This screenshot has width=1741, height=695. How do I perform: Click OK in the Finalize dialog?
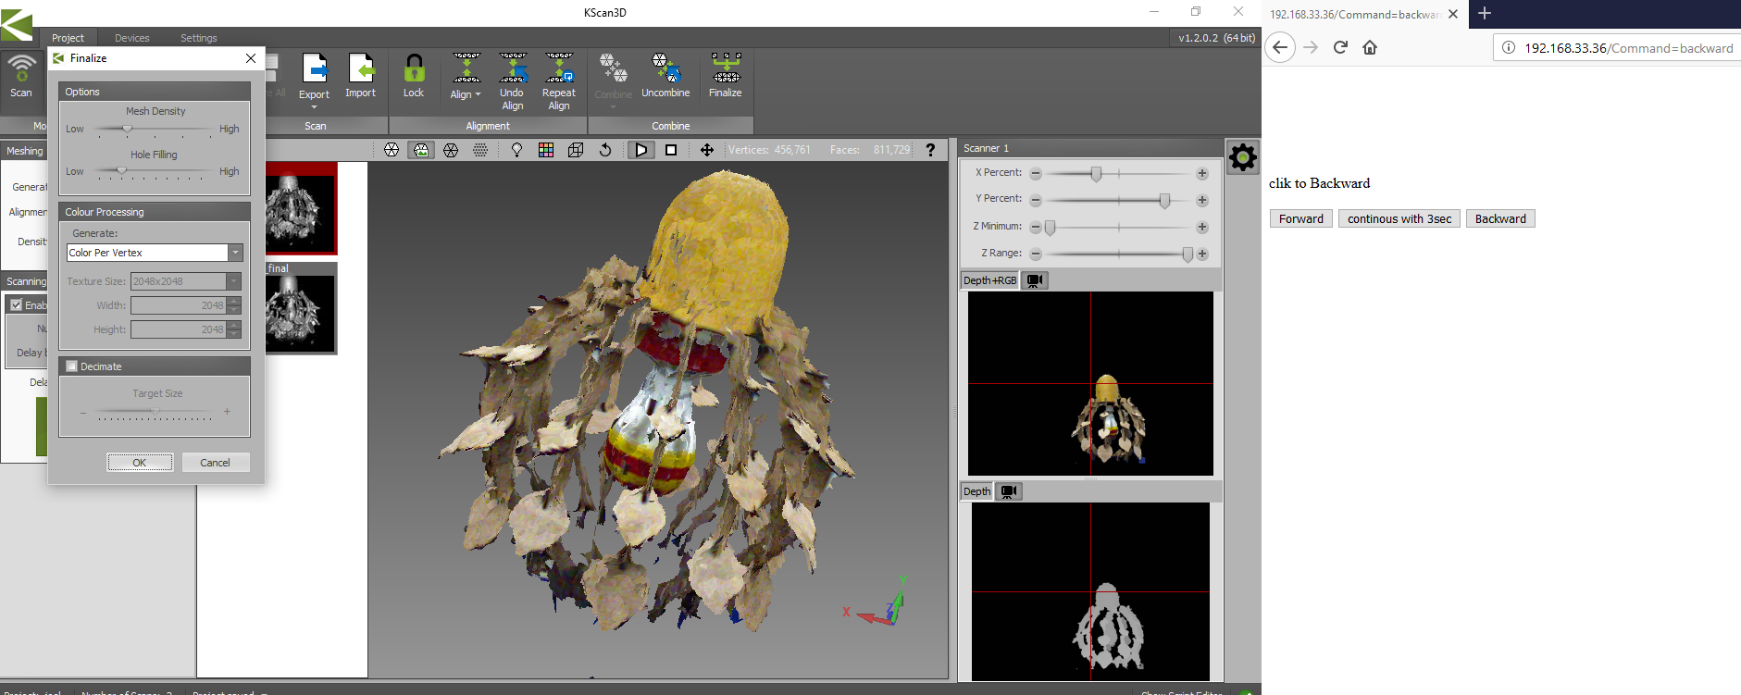(140, 463)
